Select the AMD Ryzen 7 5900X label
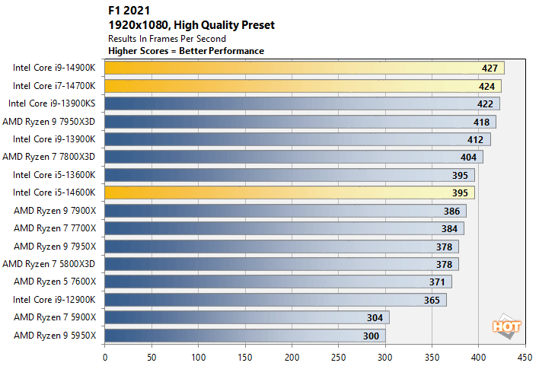Image resolution: width=539 pixels, height=366 pixels. coord(55,317)
